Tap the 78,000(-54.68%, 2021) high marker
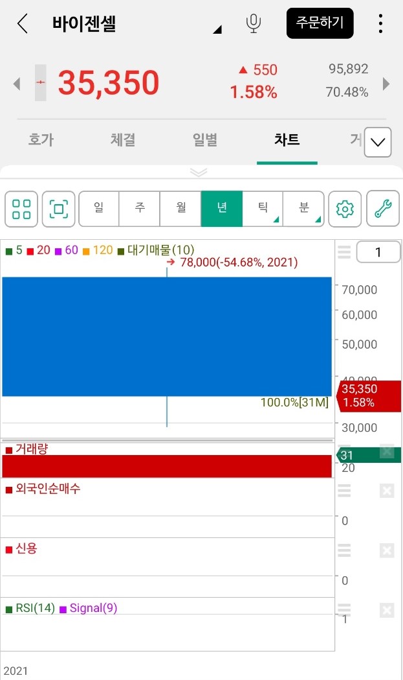 [232, 263]
